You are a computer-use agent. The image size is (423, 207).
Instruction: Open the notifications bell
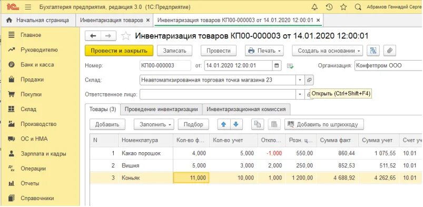(314, 7)
